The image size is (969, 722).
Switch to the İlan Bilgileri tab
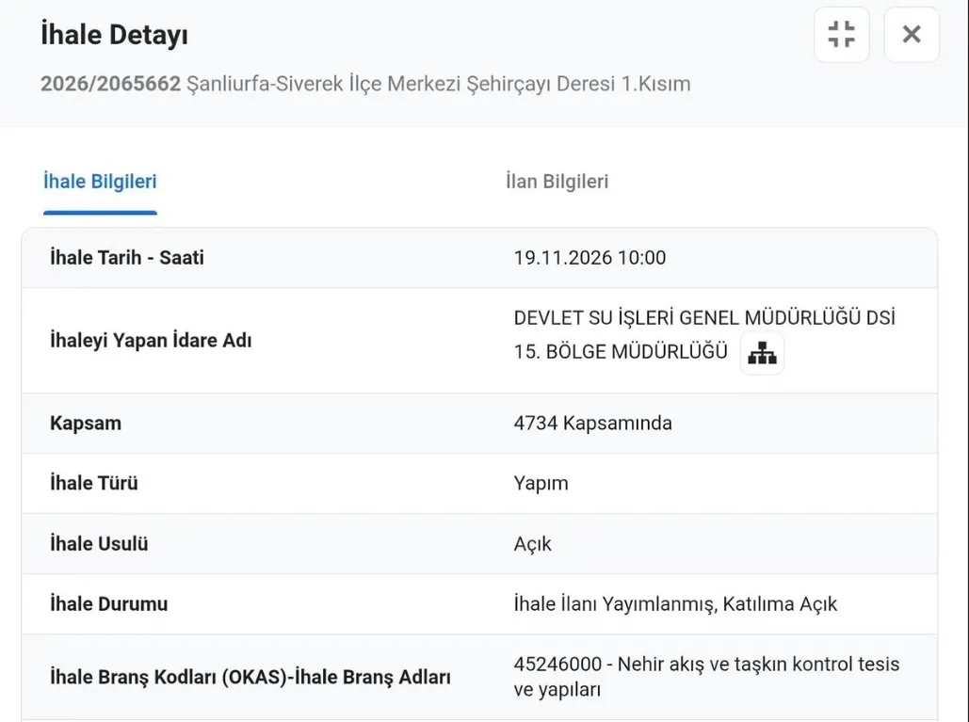tap(557, 182)
